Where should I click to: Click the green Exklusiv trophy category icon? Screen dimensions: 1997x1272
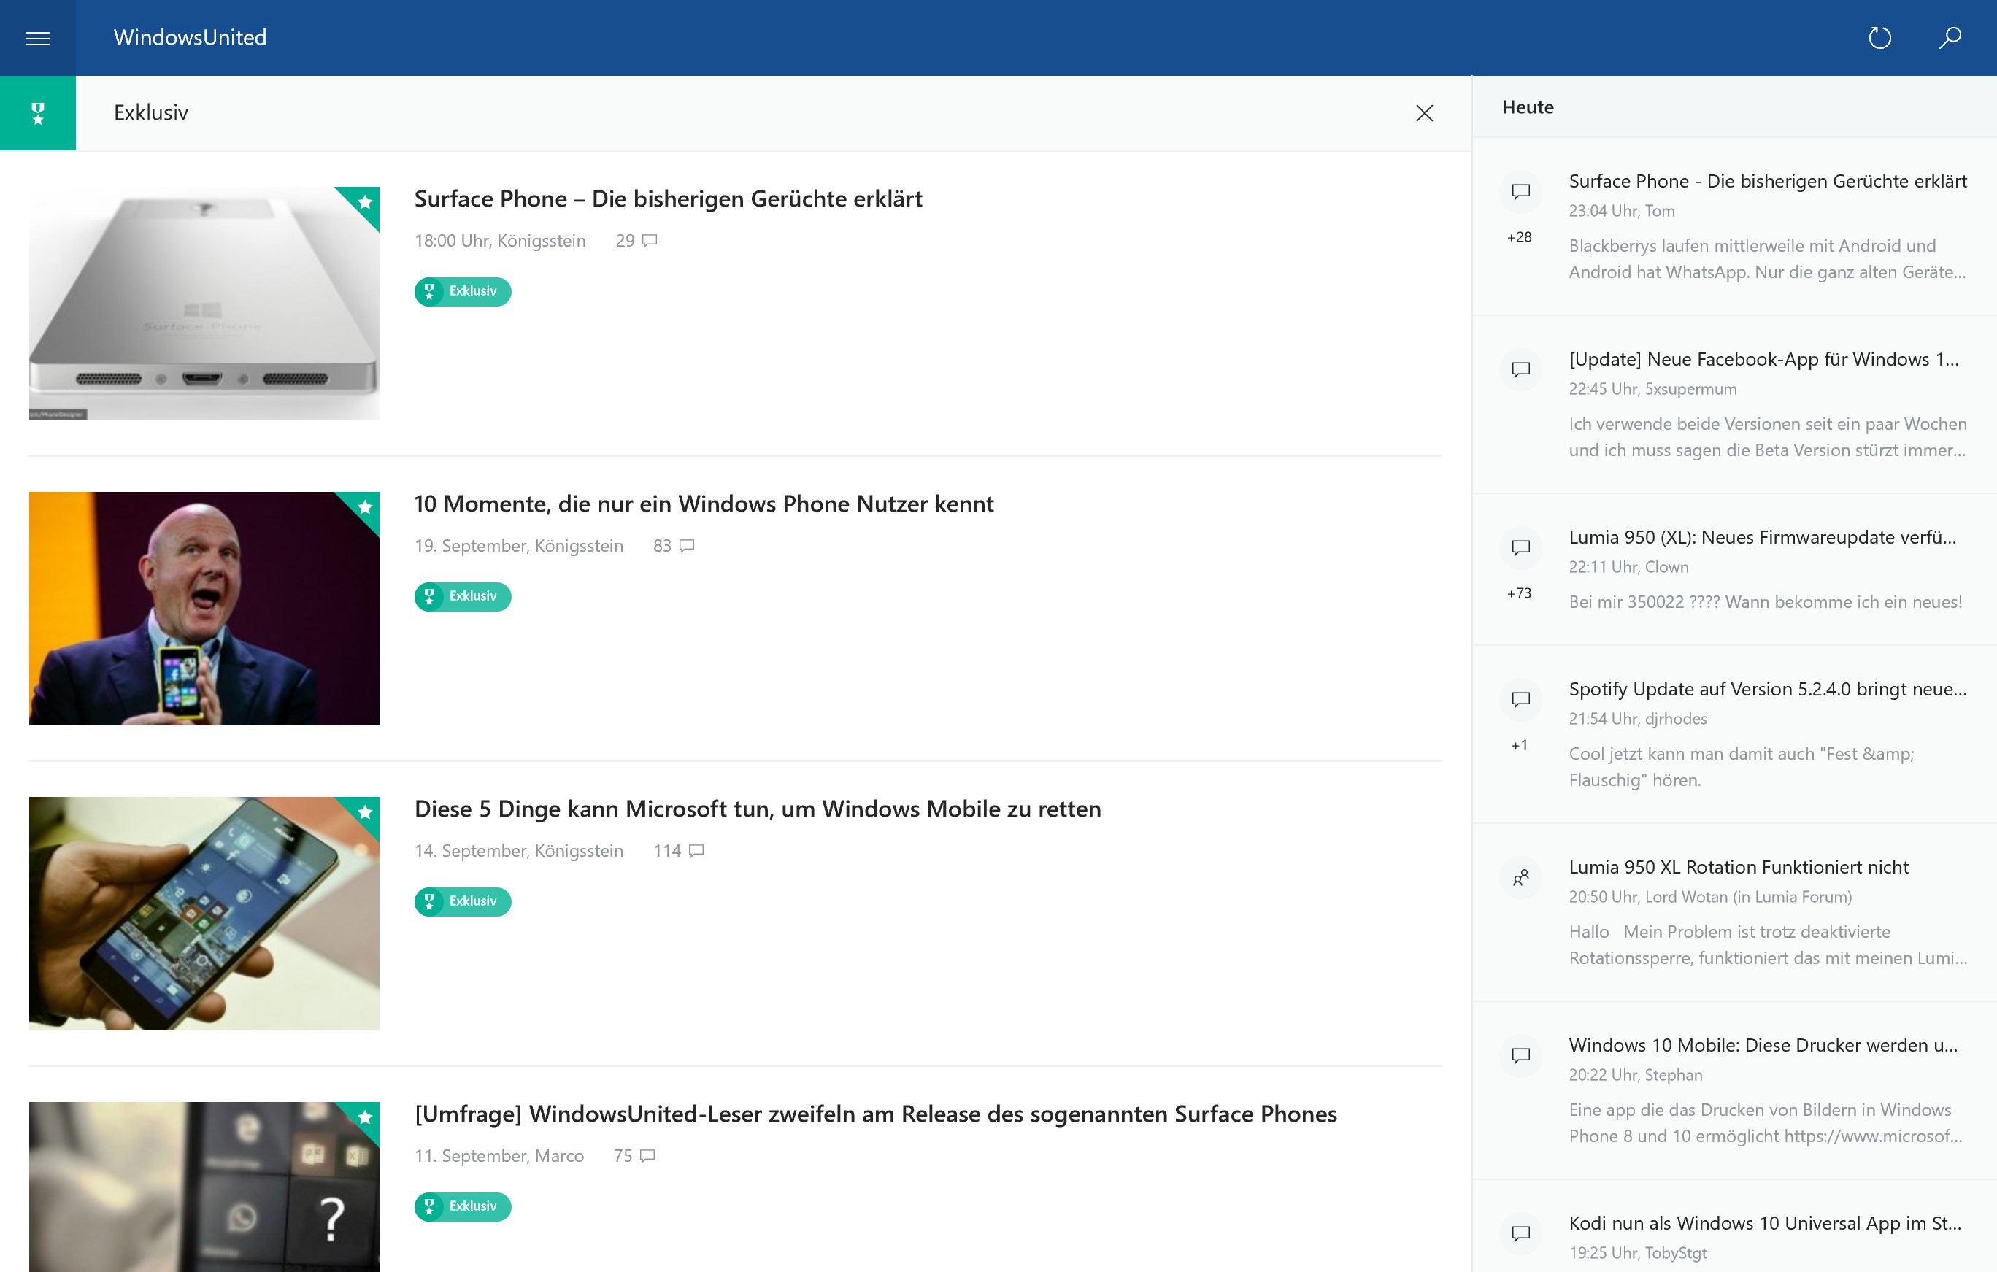37,113
